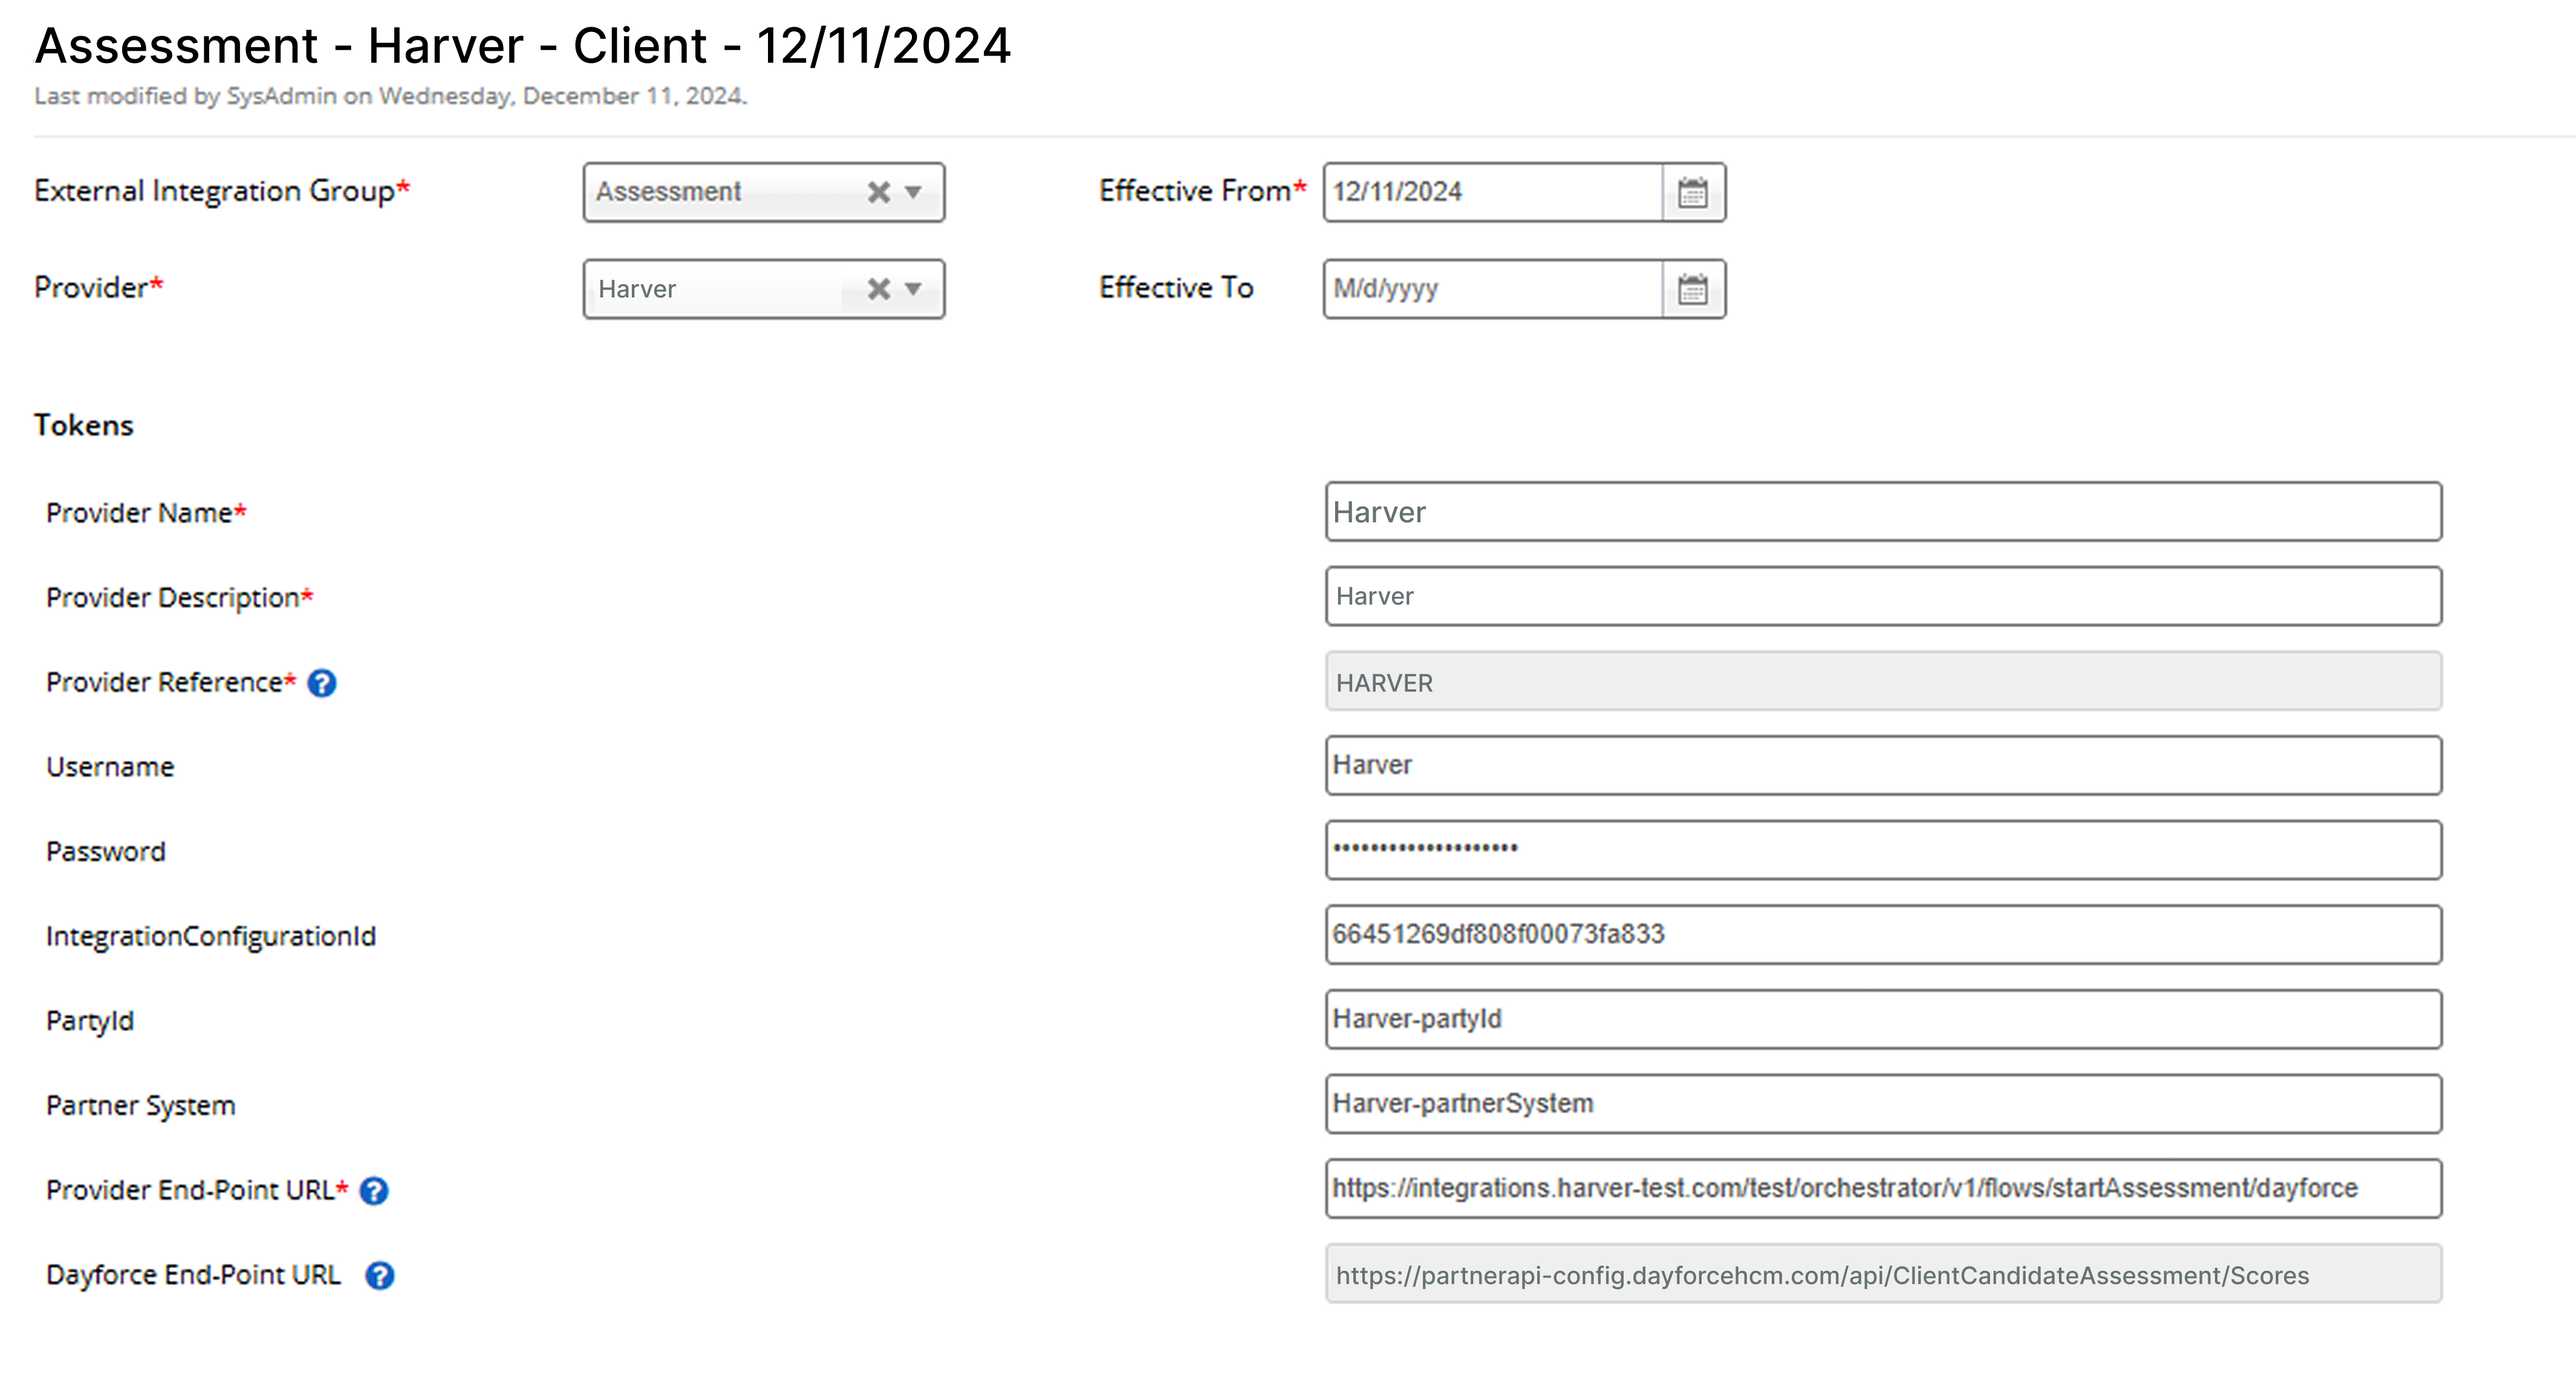Click the Last modified by SysAdmin text

click(x=391, y=96)
